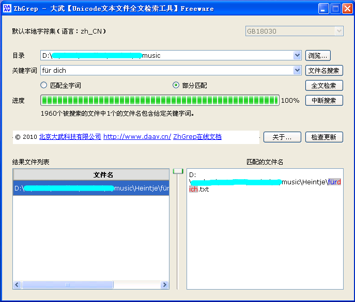
Task: Click the 文件名搜索 button
Action: point(324,70)
